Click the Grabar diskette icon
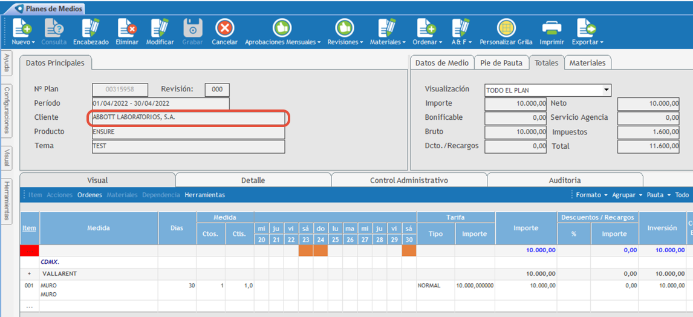Image resolution: width=693 pixels, height=317 pixels. 193,28
